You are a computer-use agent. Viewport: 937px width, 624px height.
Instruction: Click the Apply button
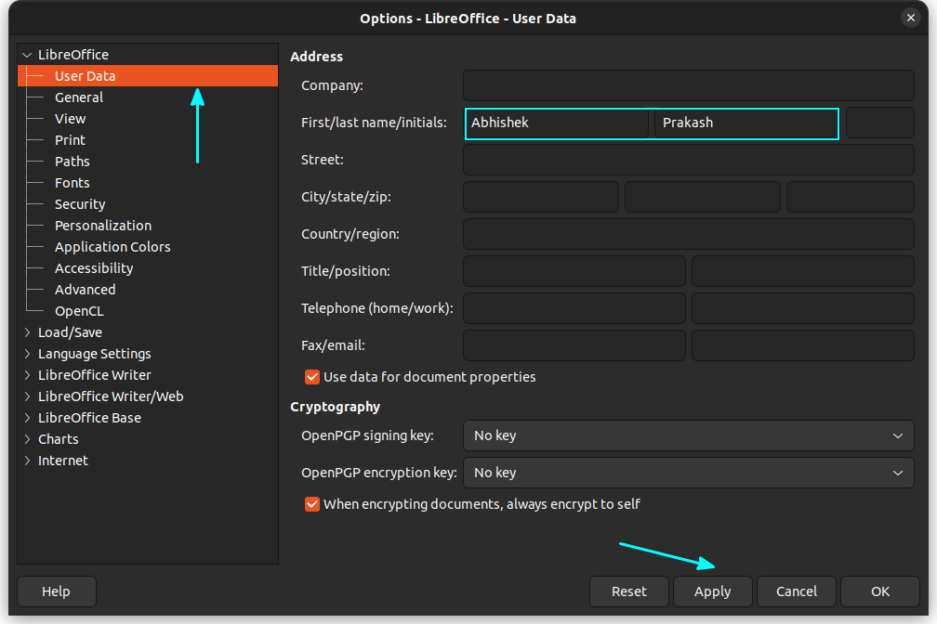(x=713, y=591)
